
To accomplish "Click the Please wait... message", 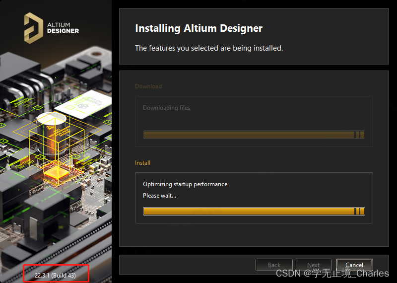I will click(x=159, y=196).
